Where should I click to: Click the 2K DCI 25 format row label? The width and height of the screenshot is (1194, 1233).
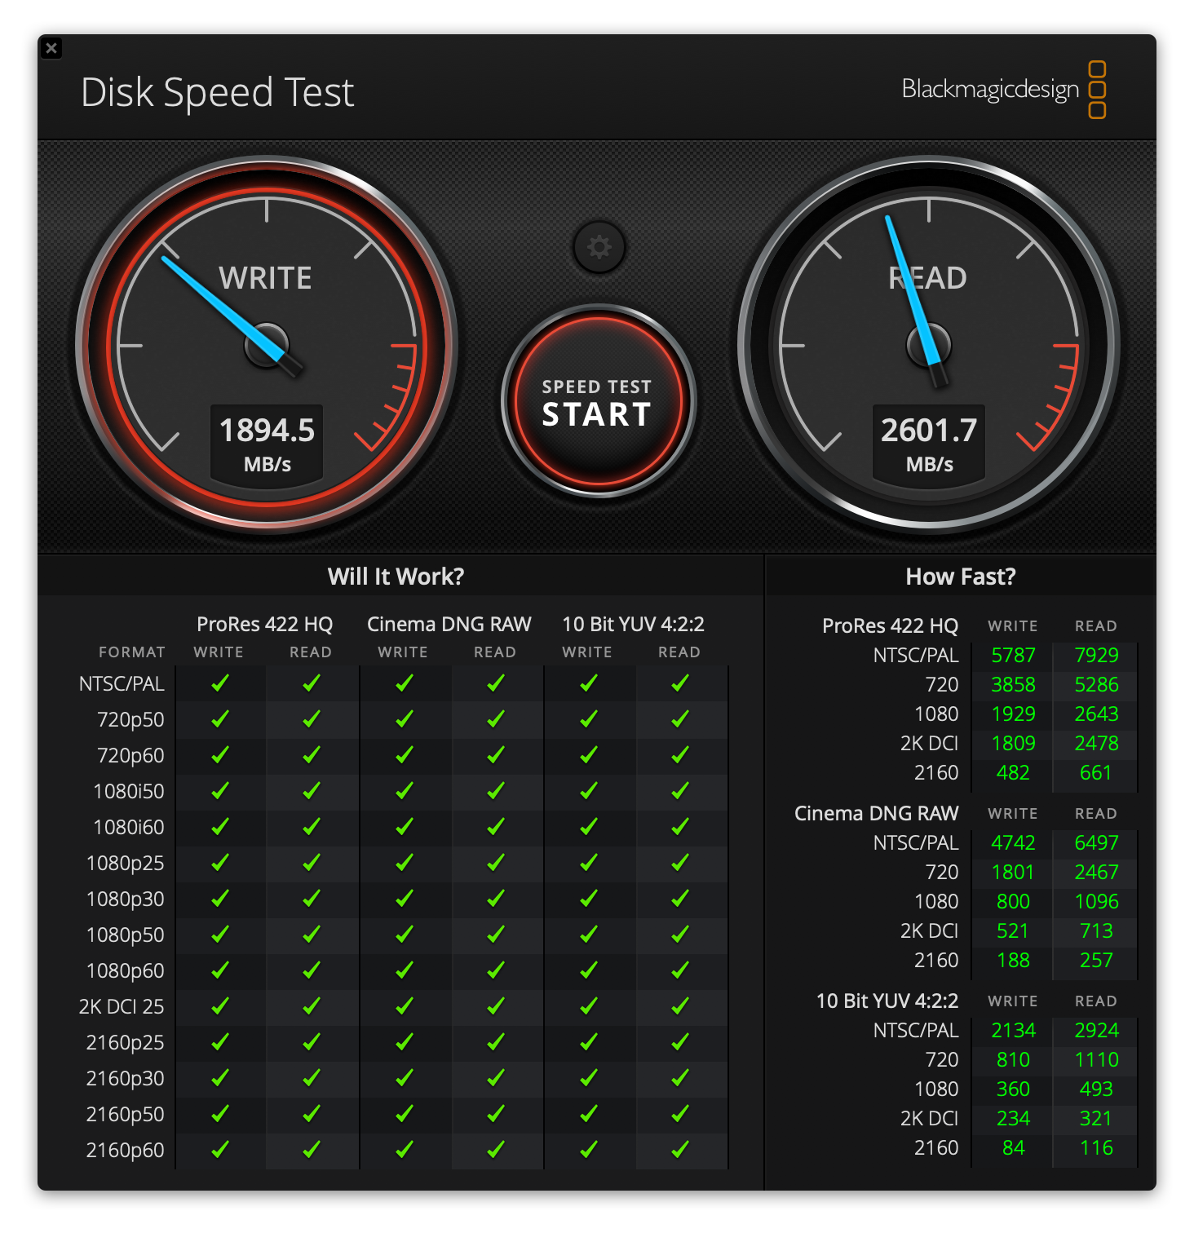(122, 1006)
